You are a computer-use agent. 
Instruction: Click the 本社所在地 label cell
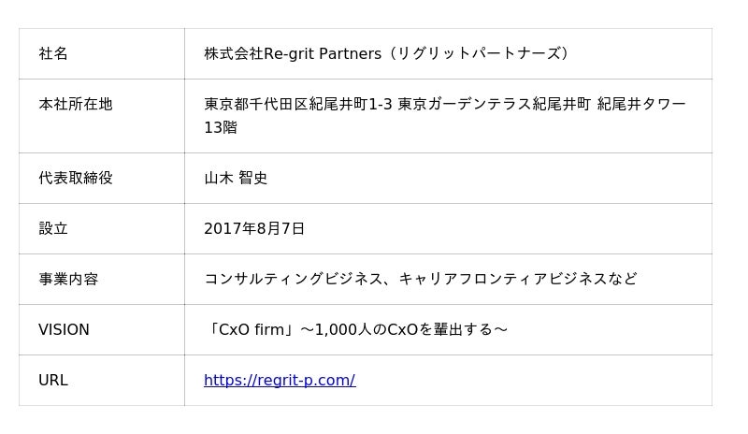76,105
